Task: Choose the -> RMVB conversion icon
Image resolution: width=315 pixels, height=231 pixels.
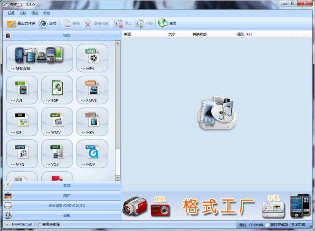Action: pyautogui.click(x=92, y=90)
